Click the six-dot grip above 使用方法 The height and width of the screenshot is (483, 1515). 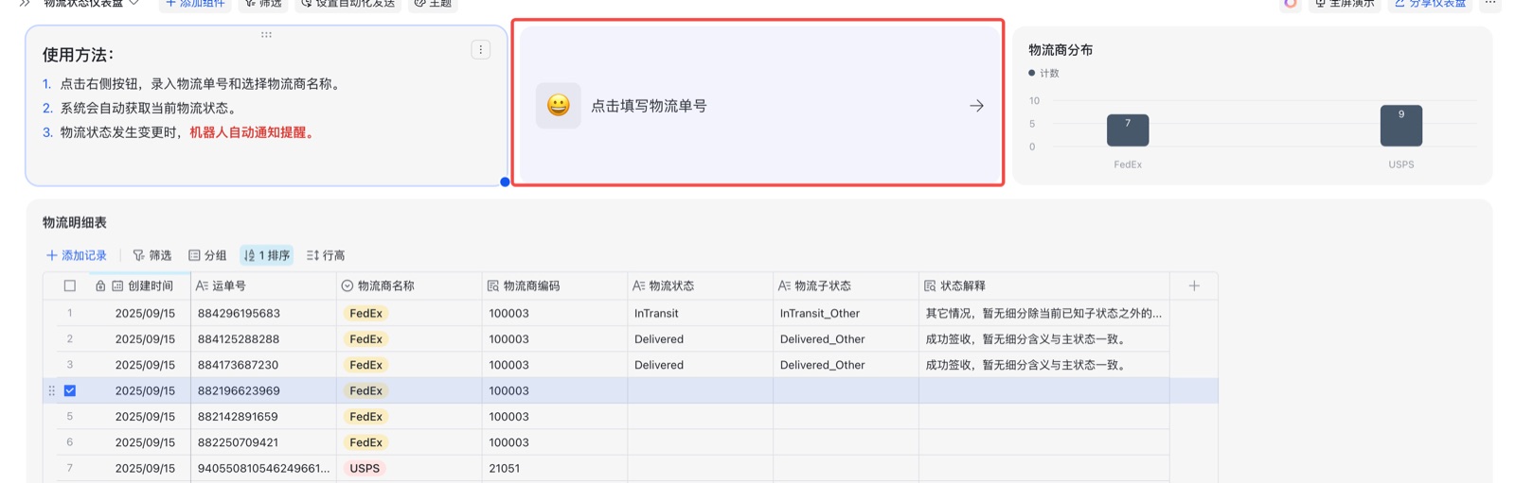click(x=266, y=35)
